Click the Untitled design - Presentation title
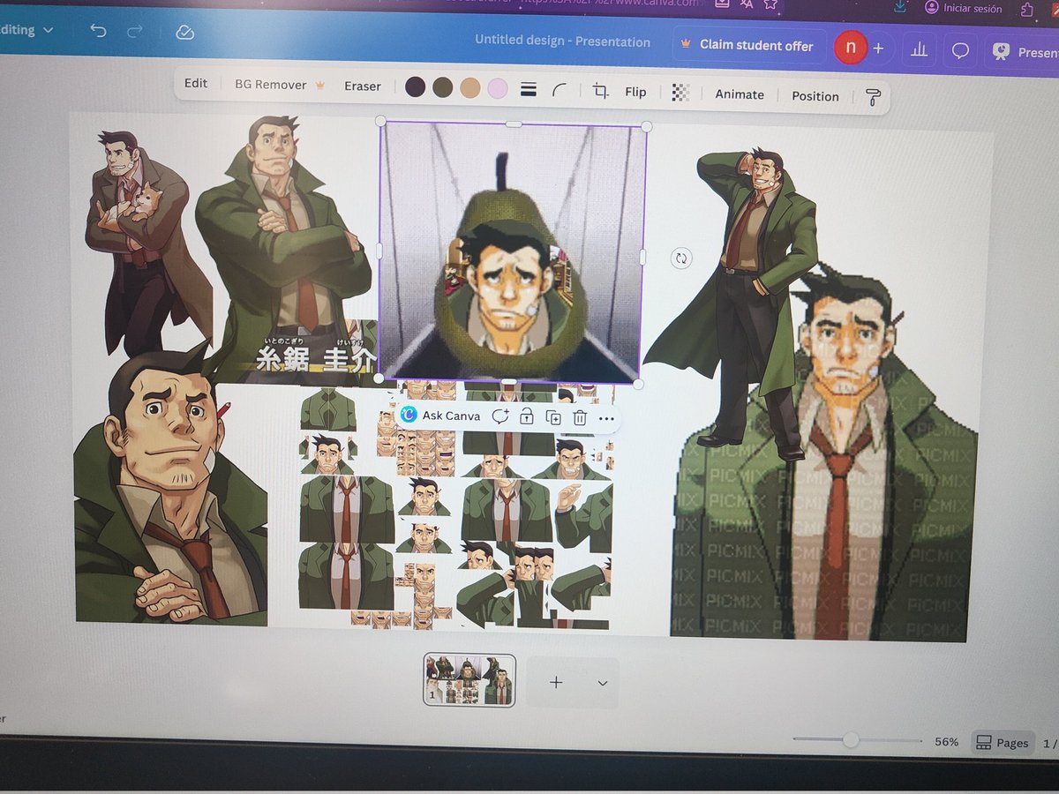The width and height of the screenshot is (1059, 794). [562, 41]
